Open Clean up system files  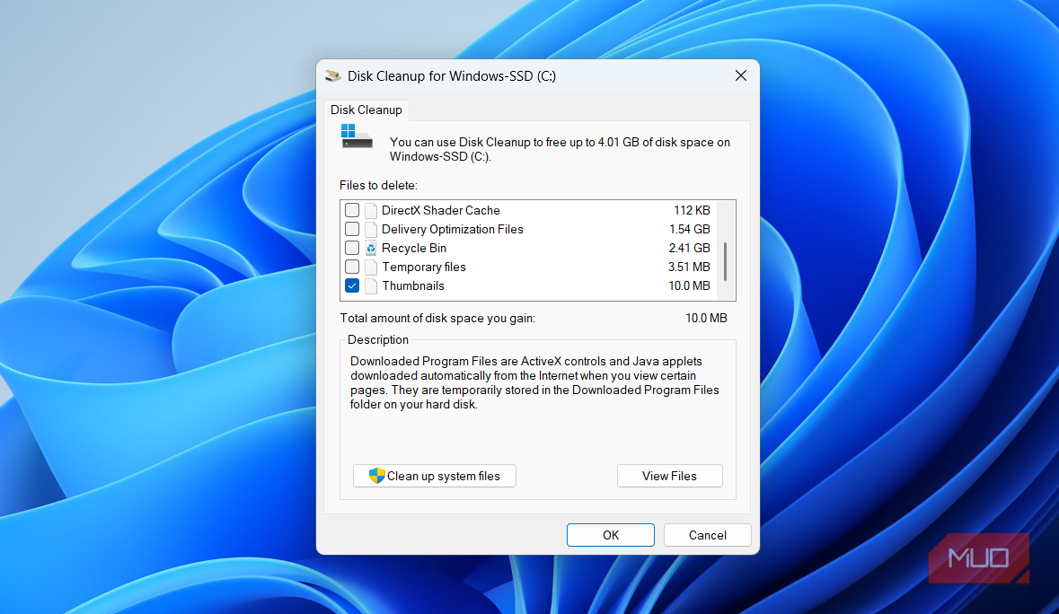(434, 476)
